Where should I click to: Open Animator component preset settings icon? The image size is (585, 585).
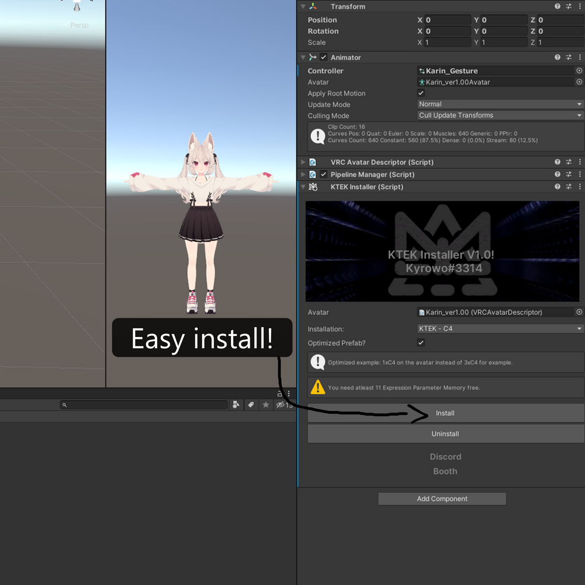(x=569, y=57)
